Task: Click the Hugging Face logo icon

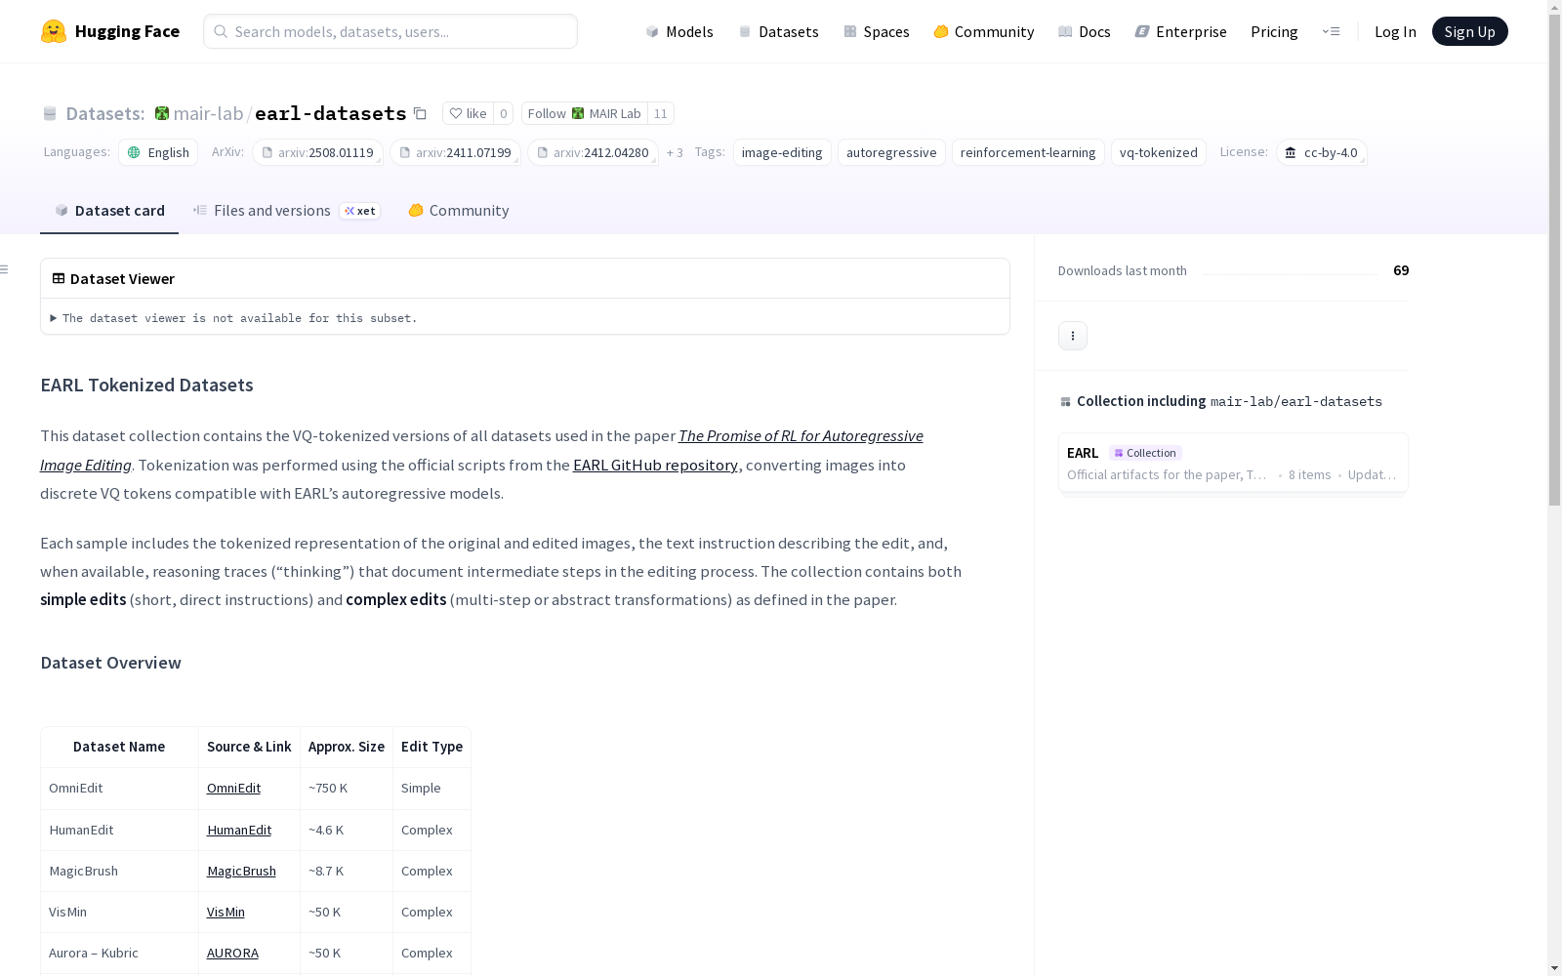Action: [x=54, y=31]
